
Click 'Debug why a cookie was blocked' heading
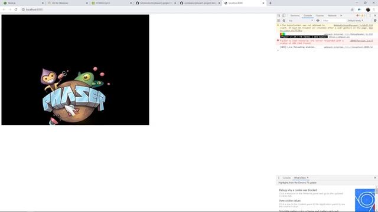click(298, 190)
